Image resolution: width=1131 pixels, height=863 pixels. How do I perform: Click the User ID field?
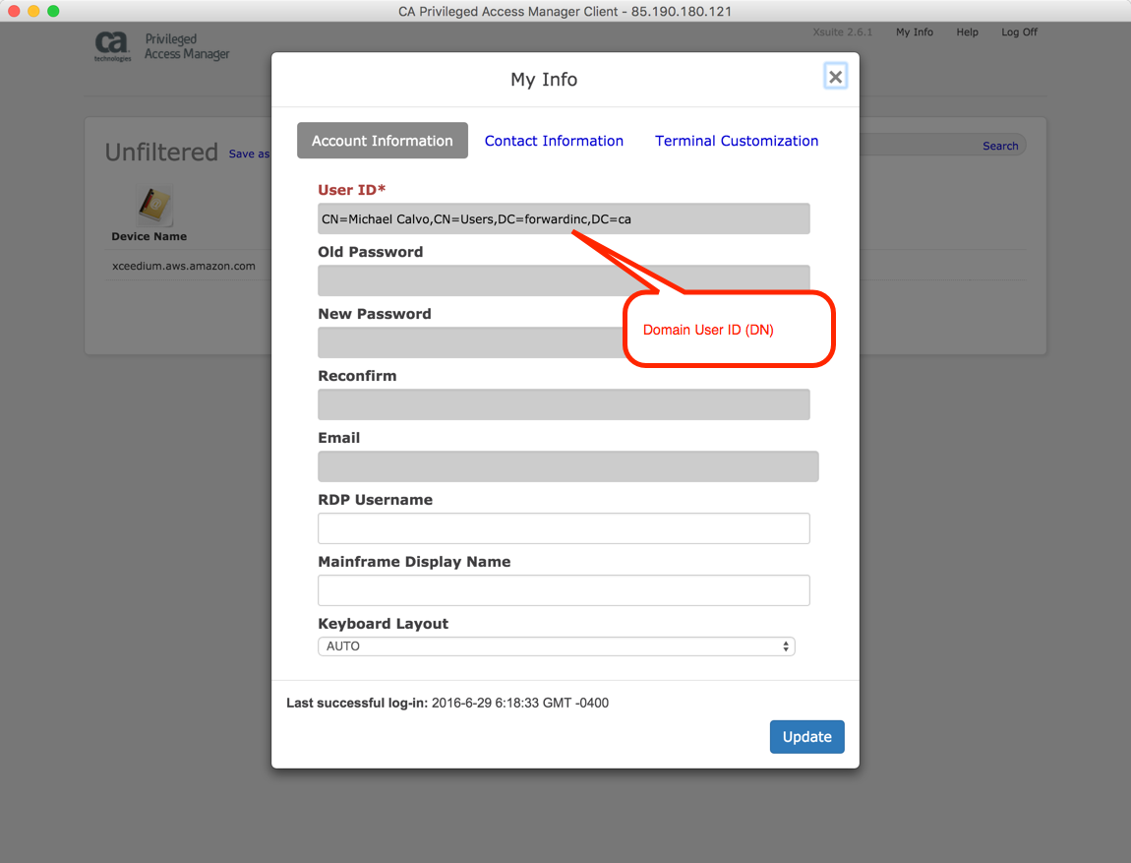click(564, 218)
